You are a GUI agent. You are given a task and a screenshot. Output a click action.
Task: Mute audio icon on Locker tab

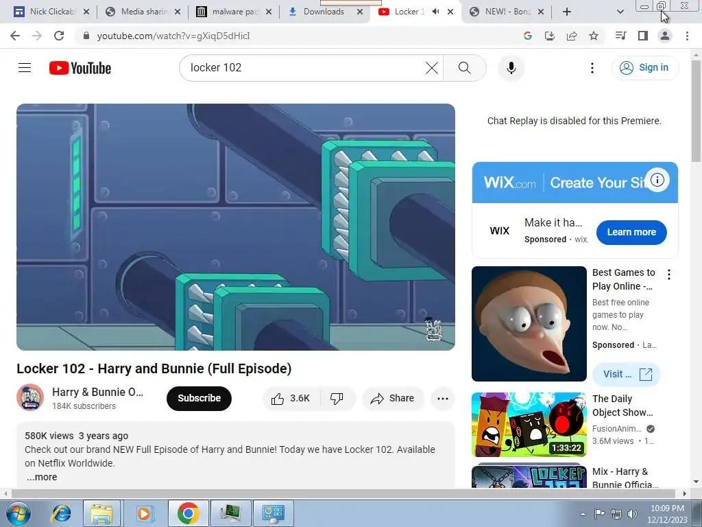(x=435, y=12)
